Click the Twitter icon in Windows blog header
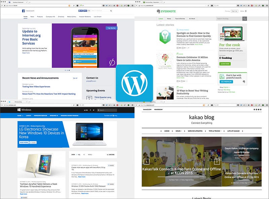 tap(93, 110)
